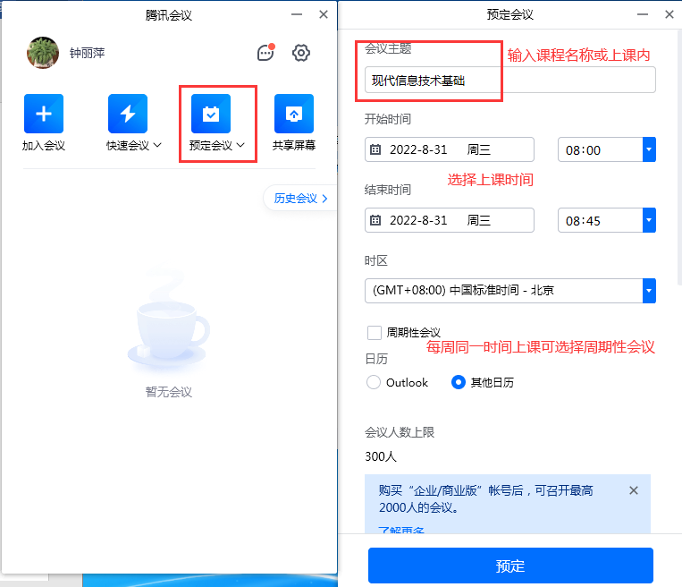Click the user name 钟丽萍
The width and height of the screenshot is (682, 587).
[87, 53]
